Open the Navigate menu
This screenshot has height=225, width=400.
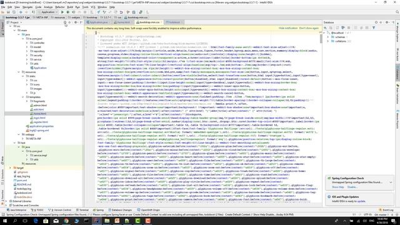click(27, 7)
